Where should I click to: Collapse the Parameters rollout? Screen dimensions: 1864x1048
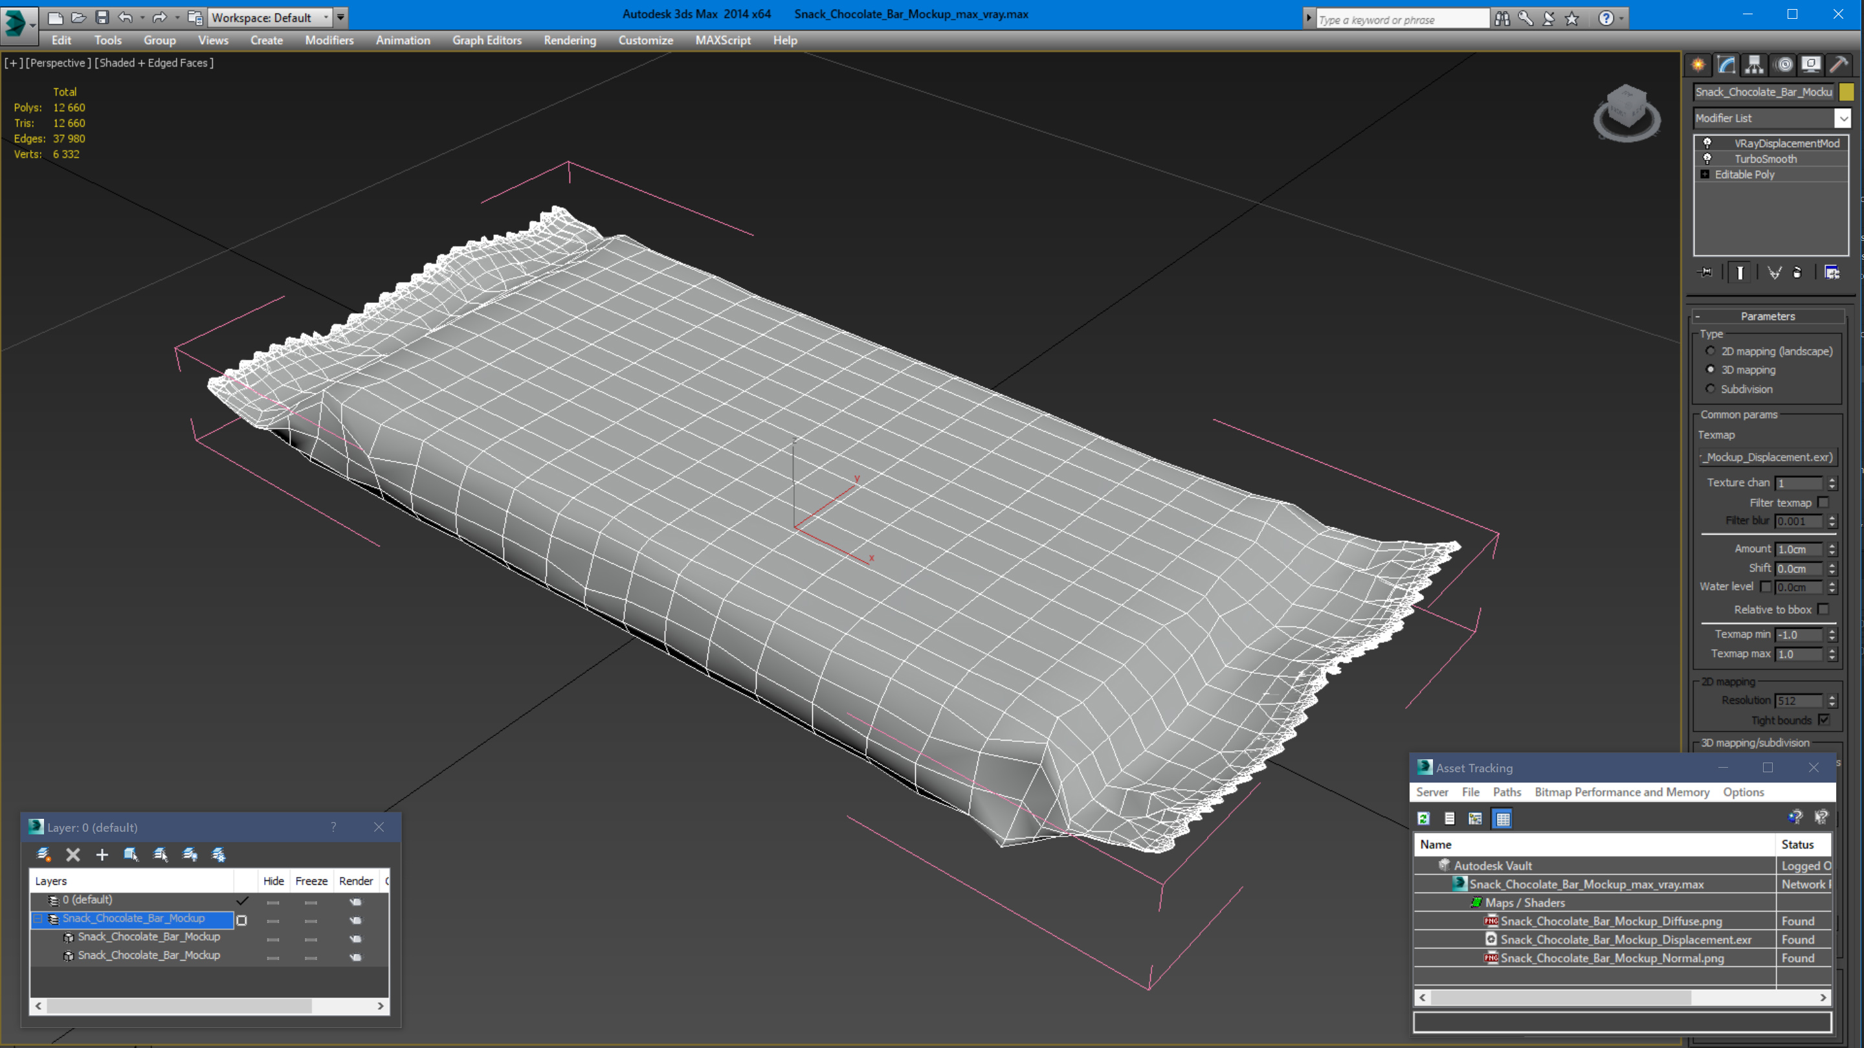tap(1768, 317)
